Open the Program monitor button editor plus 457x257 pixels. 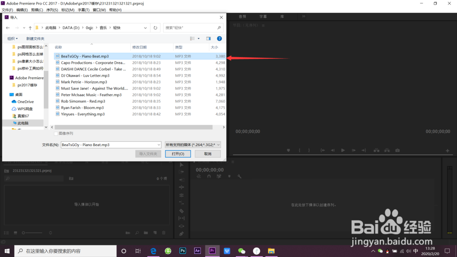[447, 151]
